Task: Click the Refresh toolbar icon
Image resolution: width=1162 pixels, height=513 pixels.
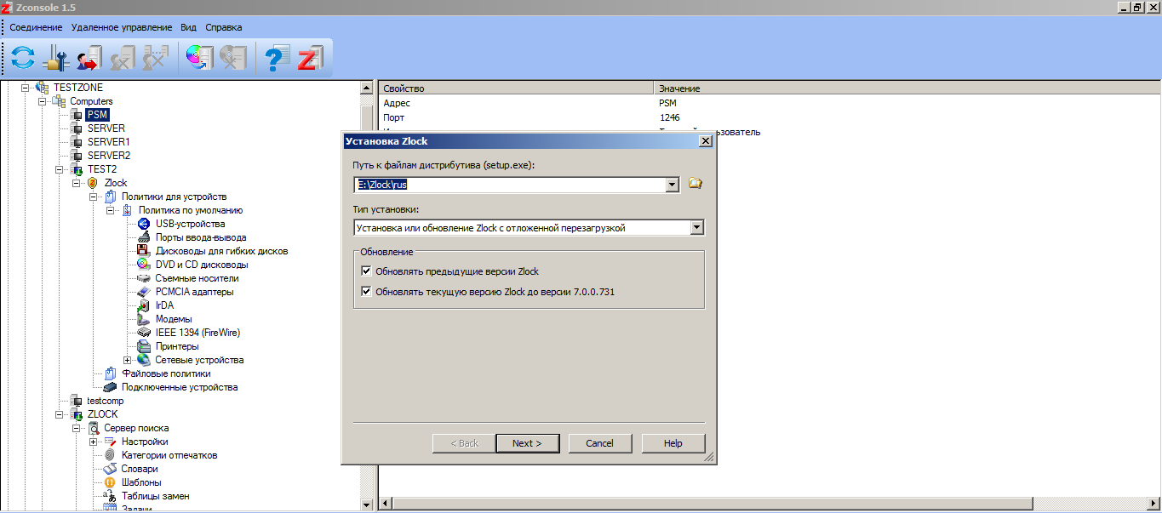Action: click(23, 58)
